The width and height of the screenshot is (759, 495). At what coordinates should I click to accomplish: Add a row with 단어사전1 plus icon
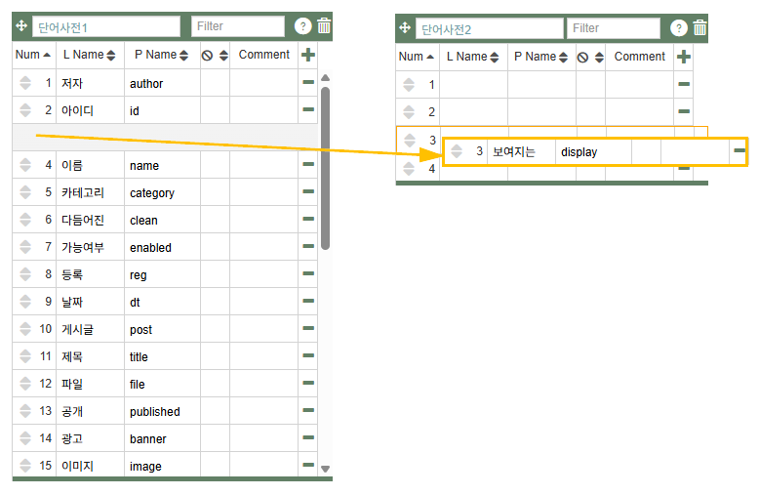(x=309, y=55)
